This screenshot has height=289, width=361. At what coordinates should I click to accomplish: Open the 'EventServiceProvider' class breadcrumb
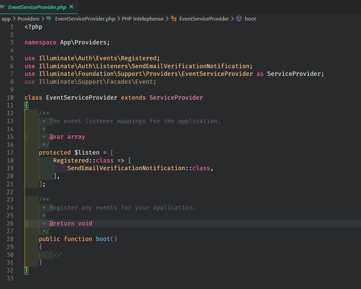point(204,19)
